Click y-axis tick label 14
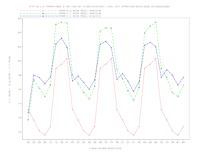 (x=19, y=104)
